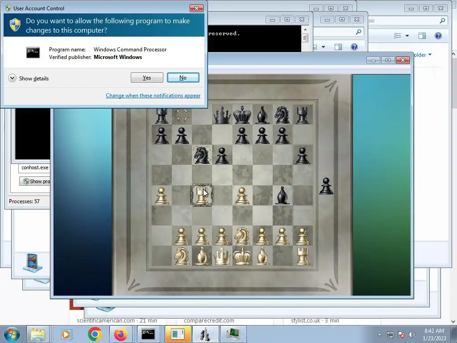Select the black pawn on b7
This screenshot has width=457, height=343.
point(182,135)
